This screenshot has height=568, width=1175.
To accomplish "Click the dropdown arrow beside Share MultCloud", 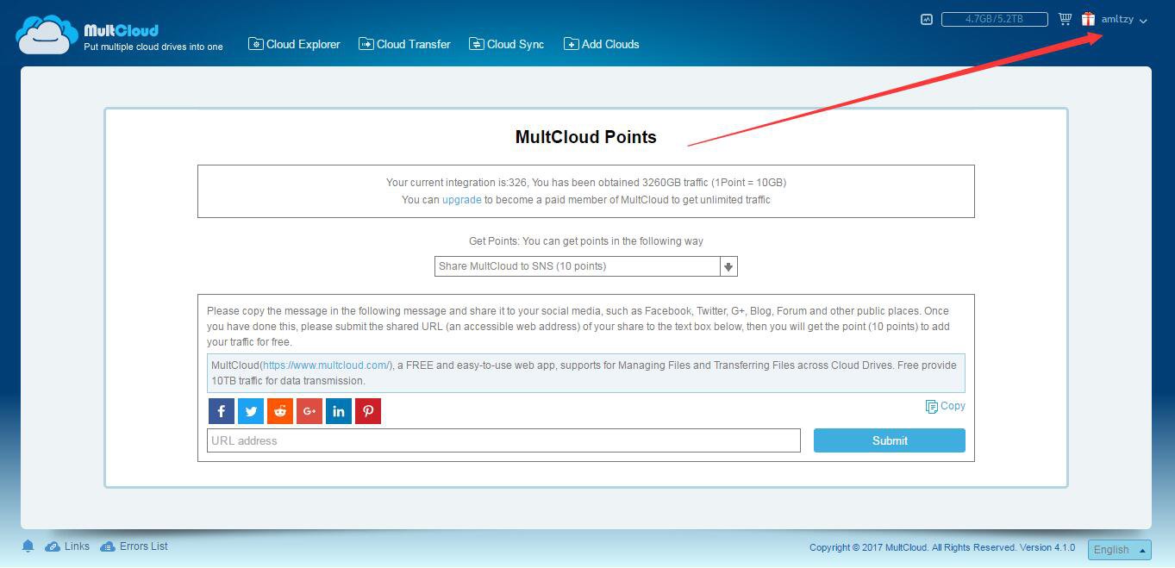I will [728, 266].
